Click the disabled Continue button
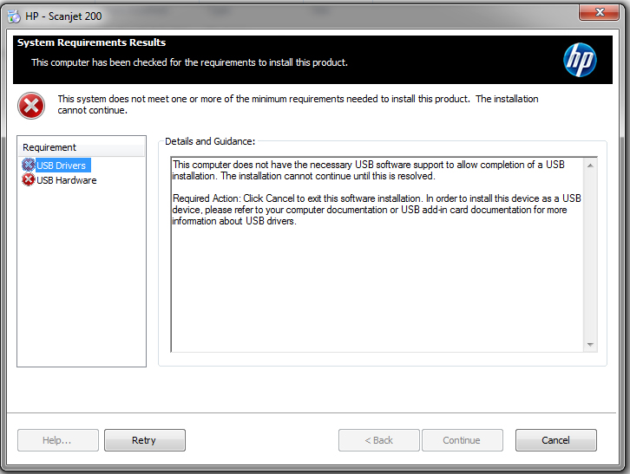 (x=463, y=440)
